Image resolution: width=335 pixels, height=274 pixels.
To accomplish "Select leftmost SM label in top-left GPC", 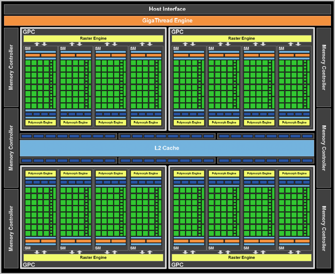I will pos(28,48).
